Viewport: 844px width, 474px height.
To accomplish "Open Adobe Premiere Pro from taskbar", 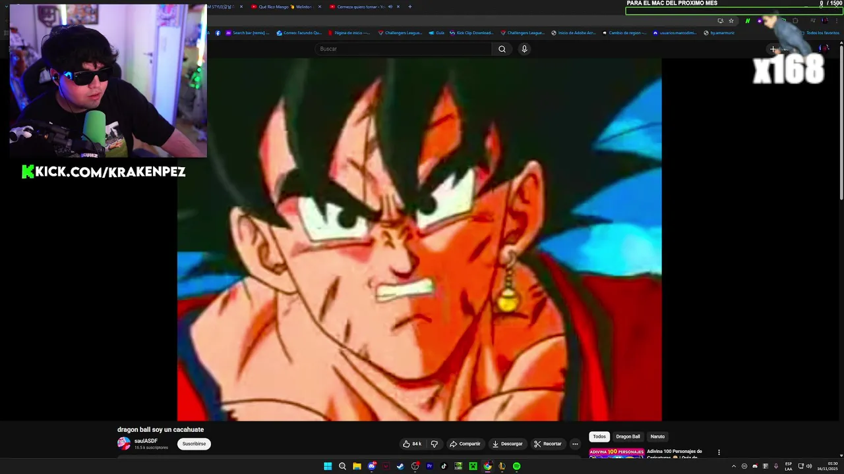I will (x=429, y=466).
